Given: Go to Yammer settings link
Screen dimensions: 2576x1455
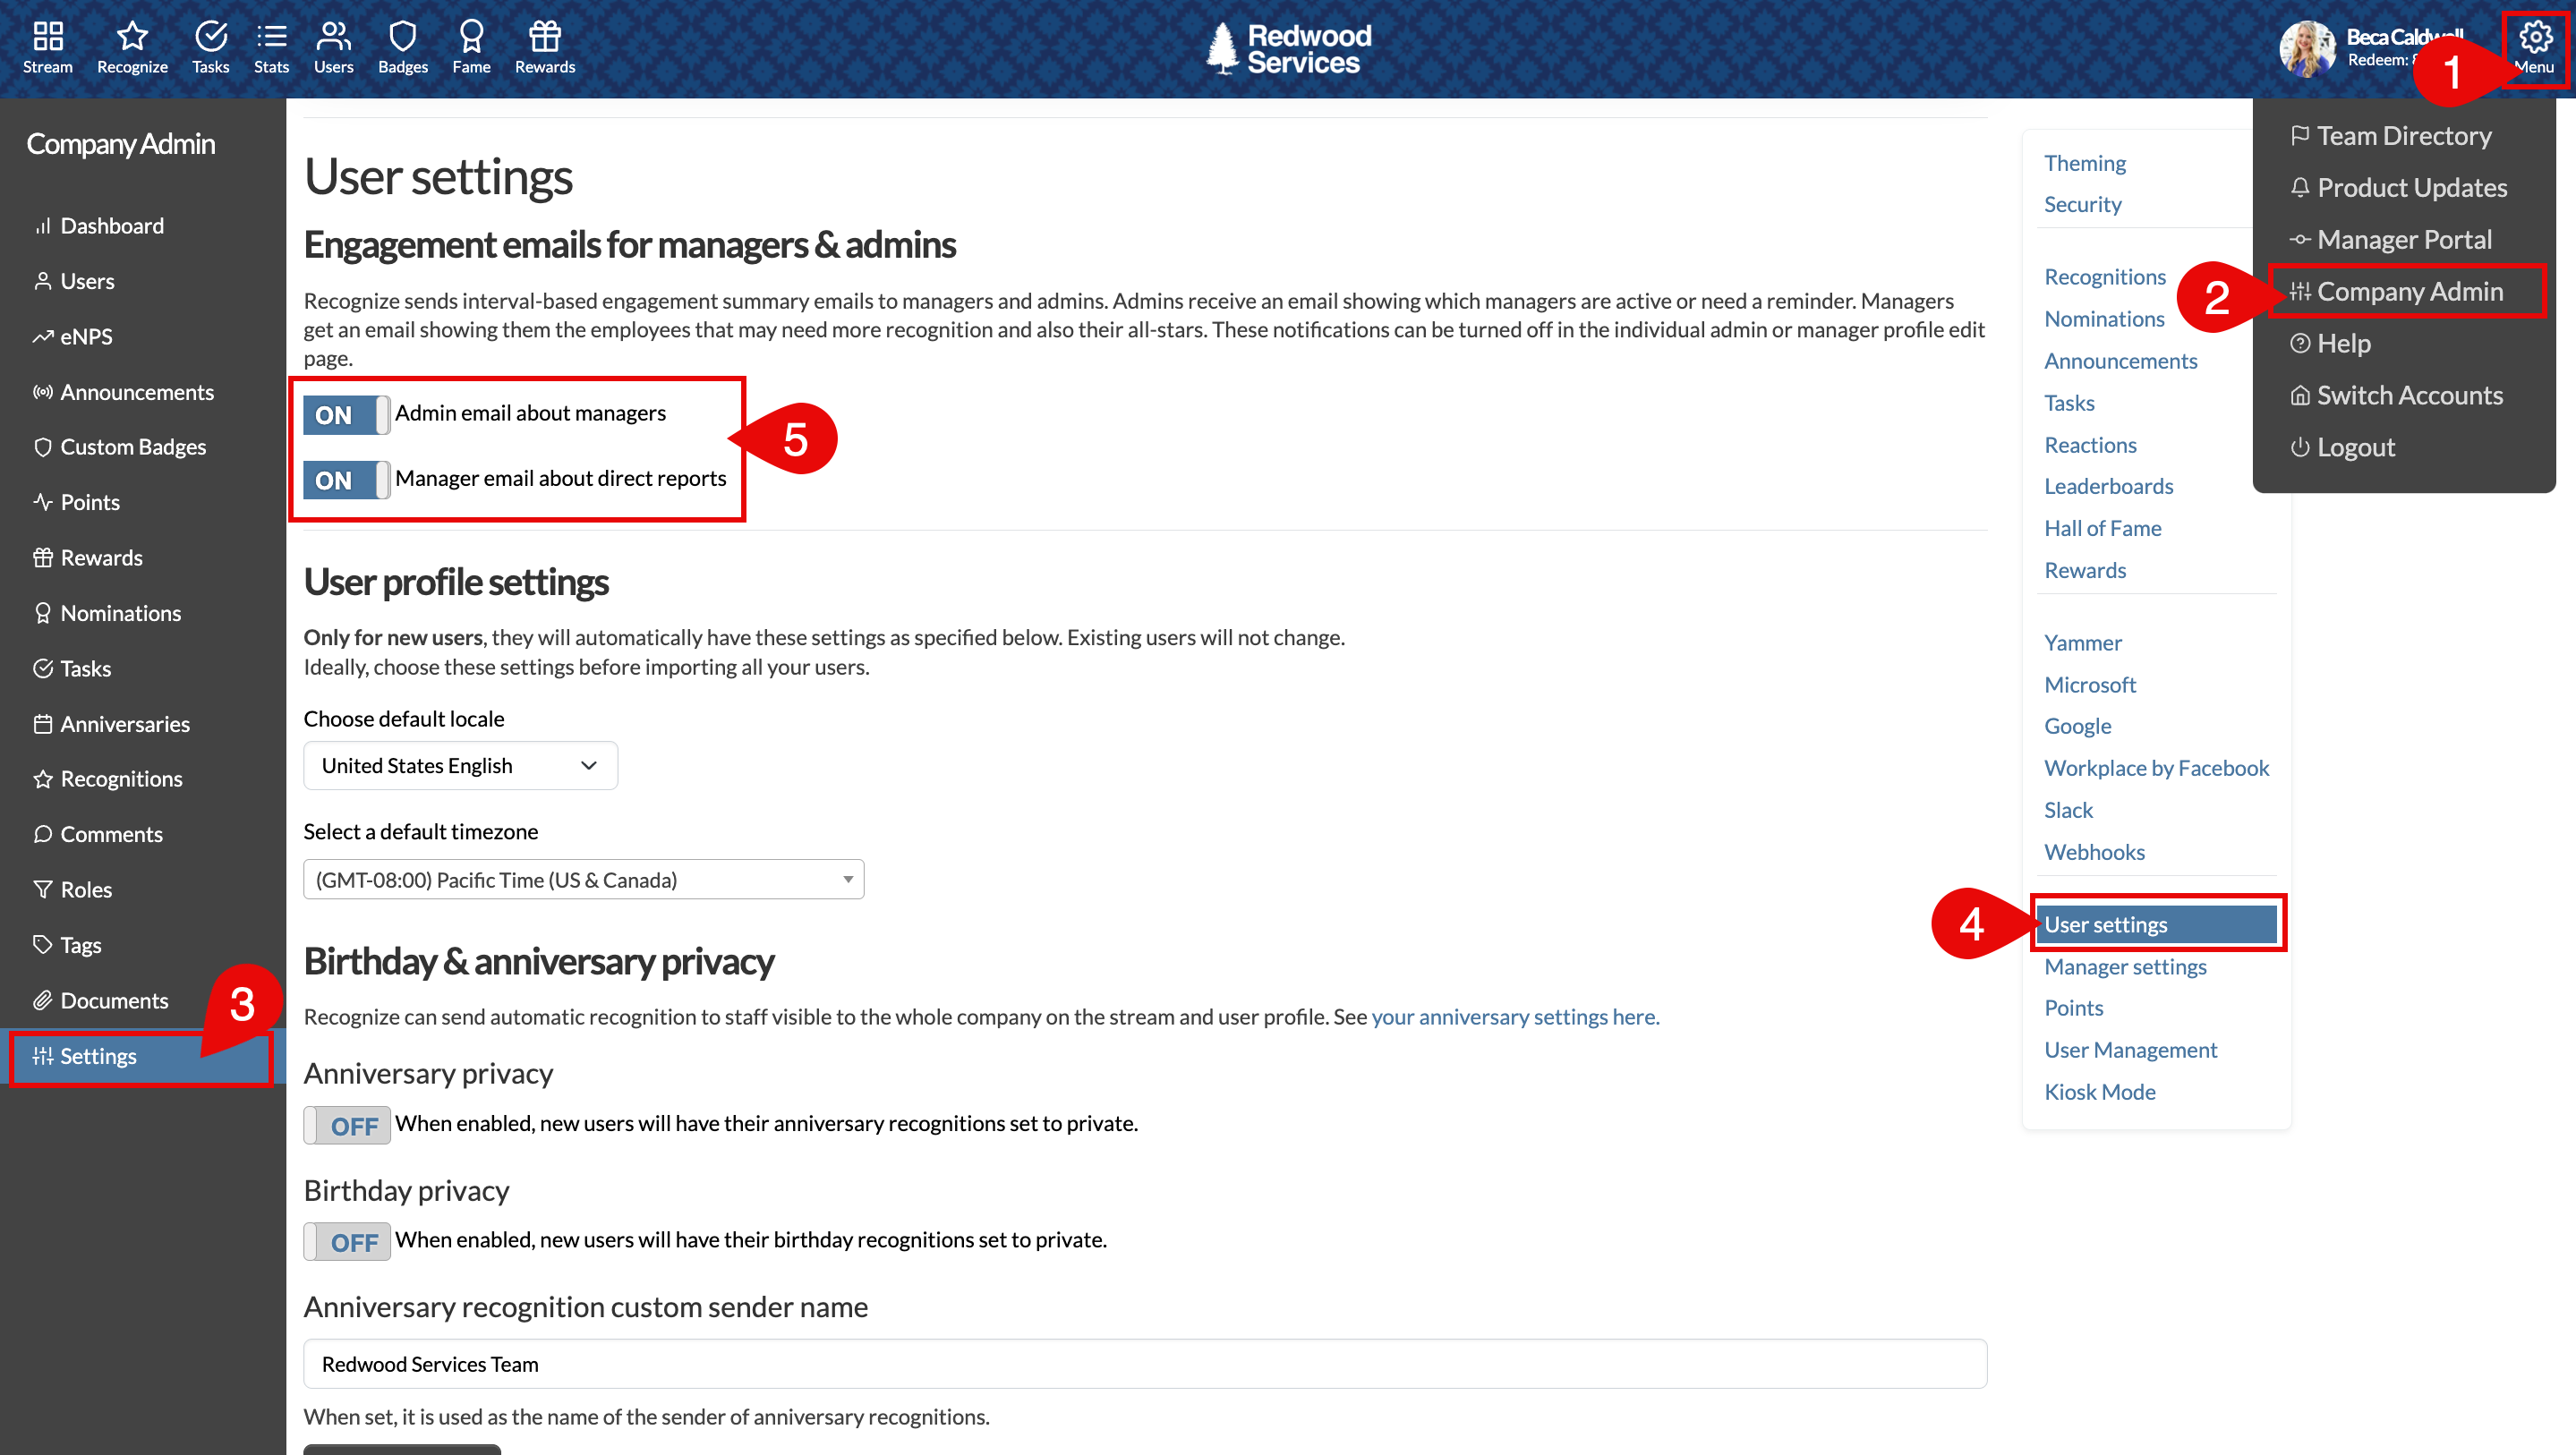Looking at the screenshot, I should tap(2082, 643).
